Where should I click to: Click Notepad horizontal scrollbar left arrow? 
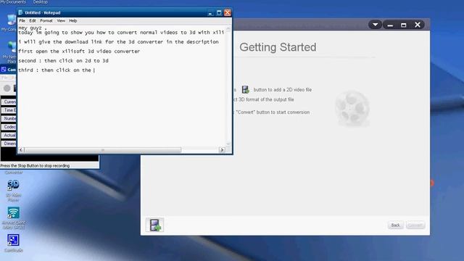click(21, 150)
